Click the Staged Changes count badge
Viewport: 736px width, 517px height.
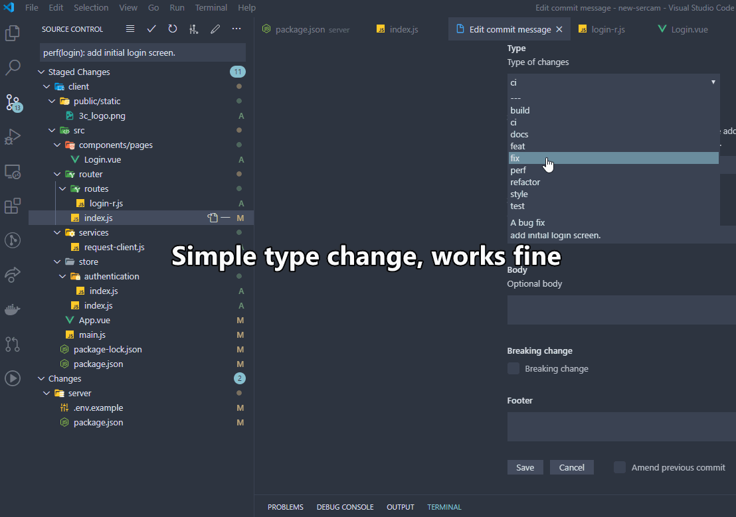238,71
